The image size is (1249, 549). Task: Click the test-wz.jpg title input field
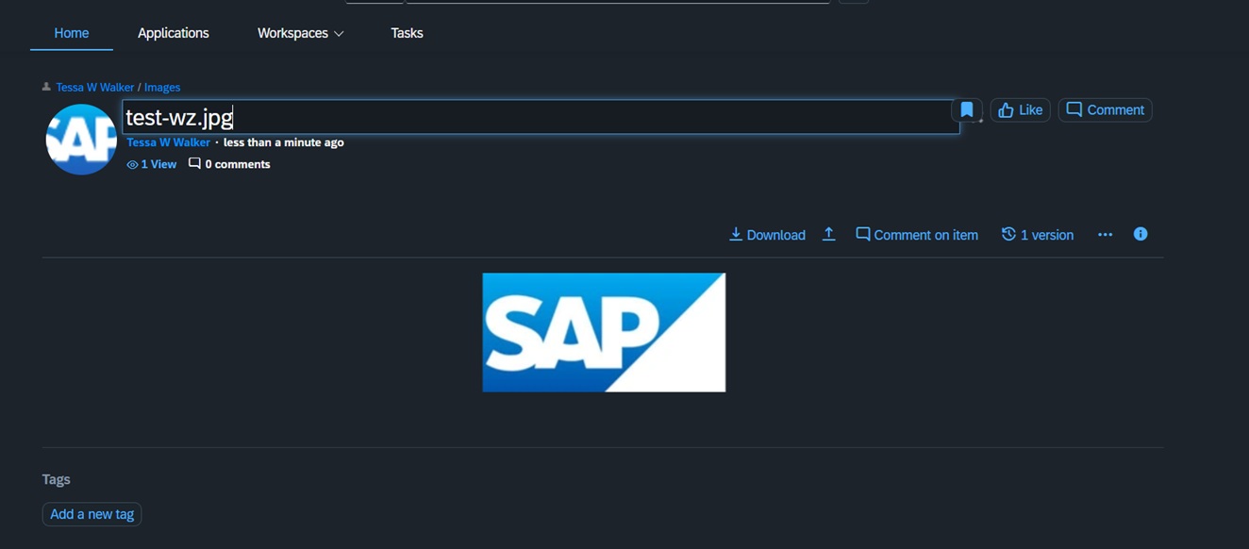pos(541,117)
